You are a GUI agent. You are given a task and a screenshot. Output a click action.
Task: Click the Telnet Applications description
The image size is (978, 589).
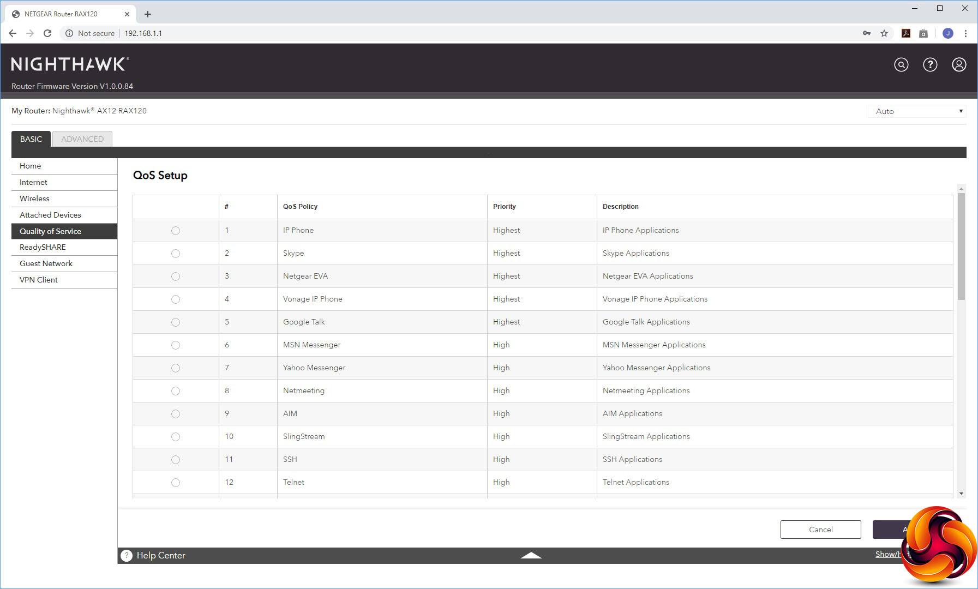pos(636,483)
